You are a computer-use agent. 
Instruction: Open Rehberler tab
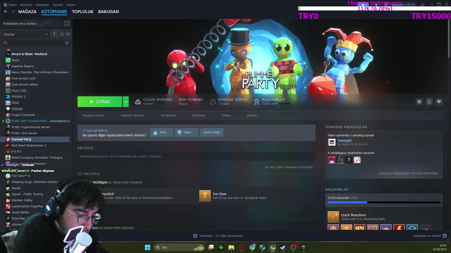tap(199, 115)
